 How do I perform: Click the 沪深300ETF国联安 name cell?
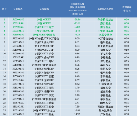click(x=44, y=35)
